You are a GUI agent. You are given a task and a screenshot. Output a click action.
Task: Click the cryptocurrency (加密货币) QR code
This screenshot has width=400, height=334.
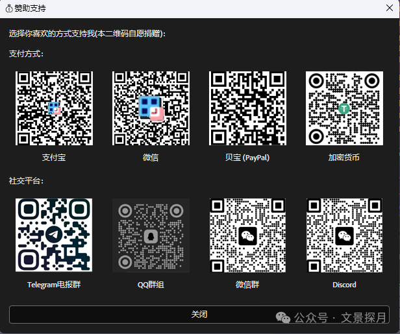[x=344, y=108]
